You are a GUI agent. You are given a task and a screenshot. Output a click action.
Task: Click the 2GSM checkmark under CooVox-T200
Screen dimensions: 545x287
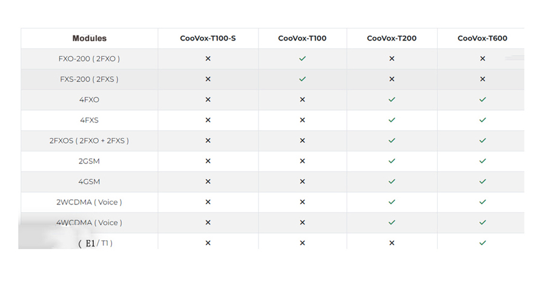392,161
